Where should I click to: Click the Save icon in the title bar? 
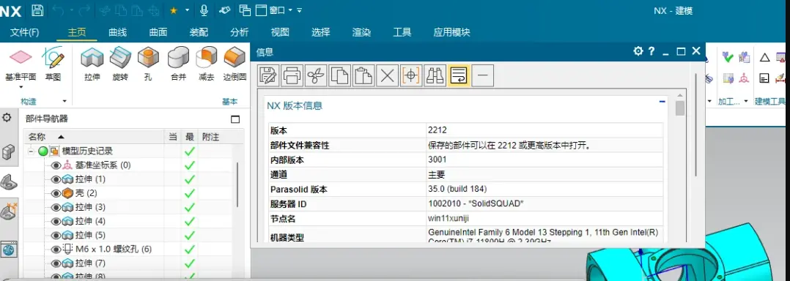coord(37,10)
